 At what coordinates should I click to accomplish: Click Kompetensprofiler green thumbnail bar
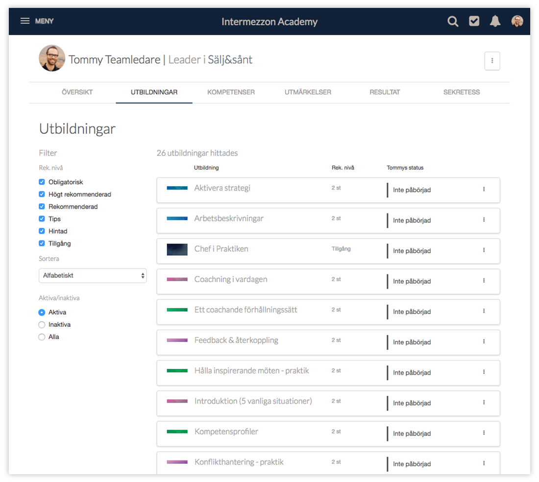click(177, 432)
